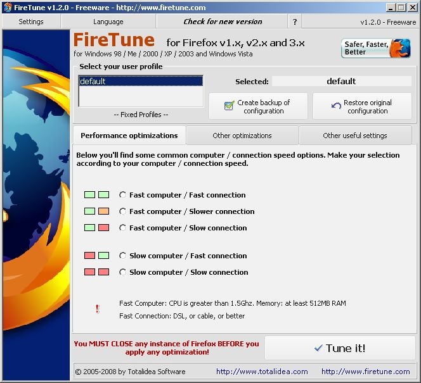Switch to Other useful settings tab
Screen dimensions: 421x383
354,135
